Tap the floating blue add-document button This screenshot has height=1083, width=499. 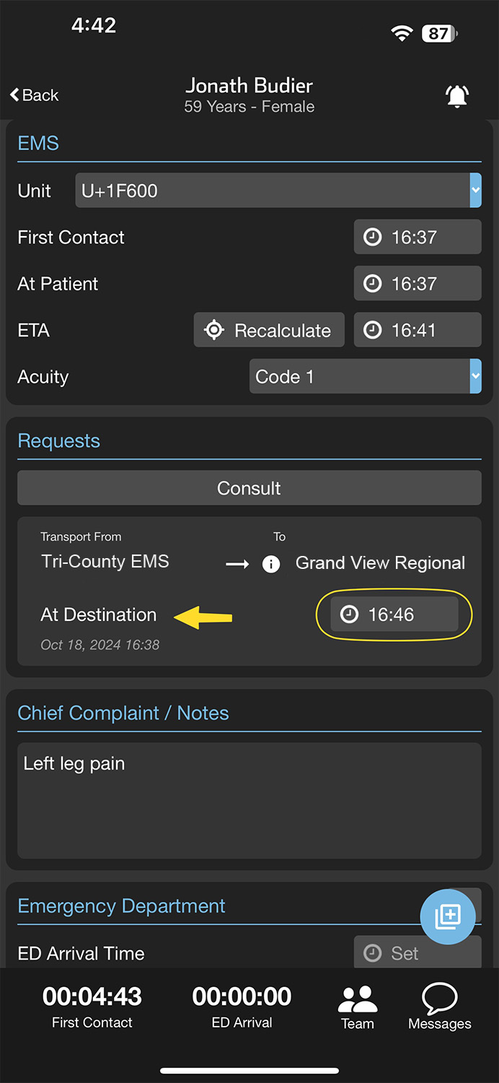448,916
